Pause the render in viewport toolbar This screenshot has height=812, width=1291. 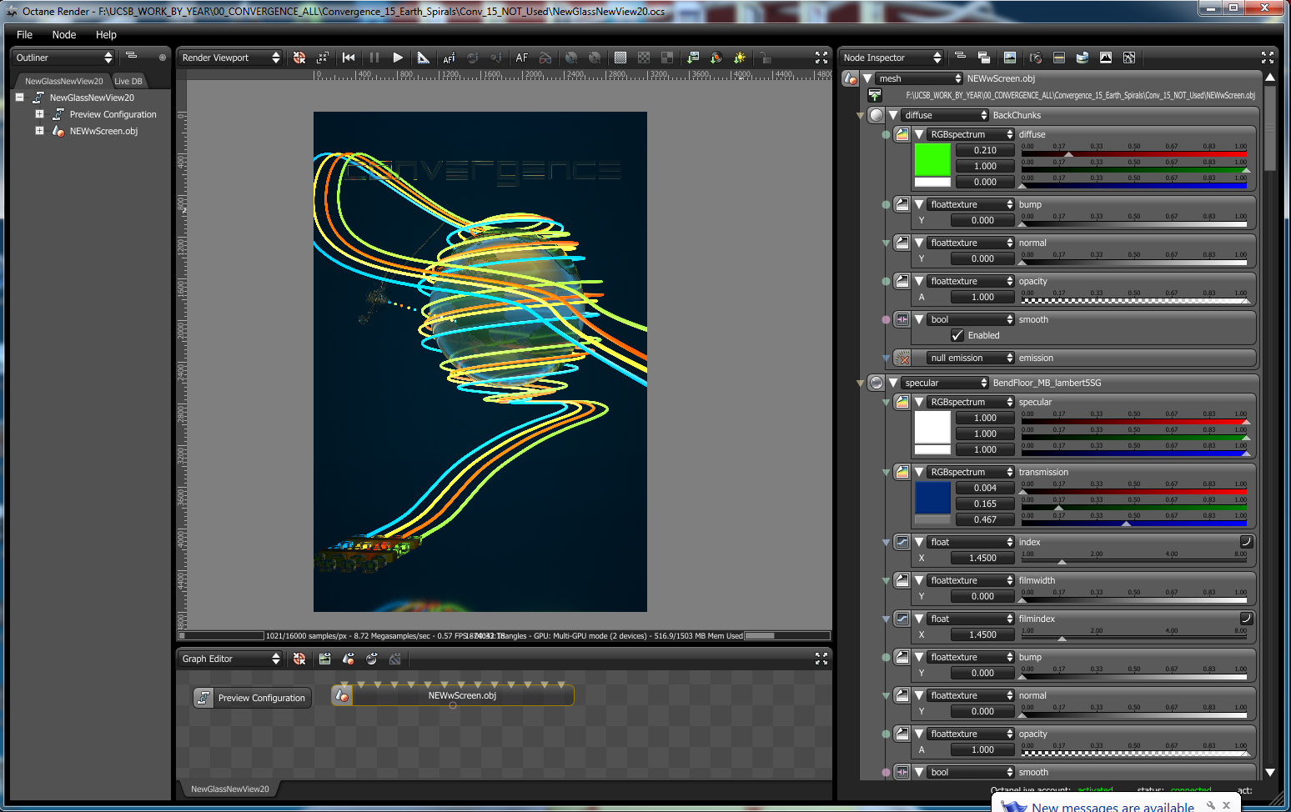click(374, 58)
